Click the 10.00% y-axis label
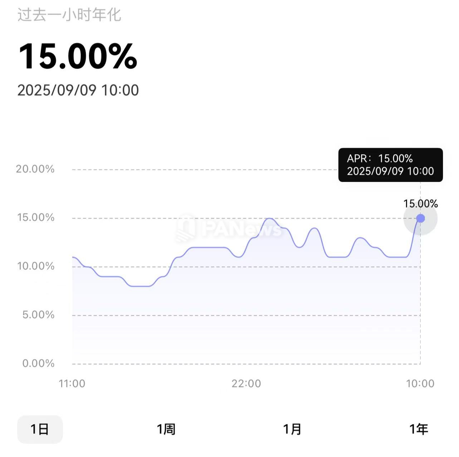The height and width of the screenshot is (457, 459). pos(36,266)
